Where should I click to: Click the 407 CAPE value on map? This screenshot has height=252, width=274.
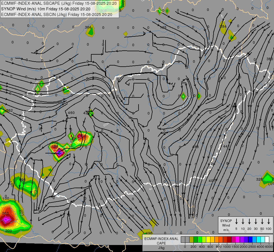(x=212, y=181)
